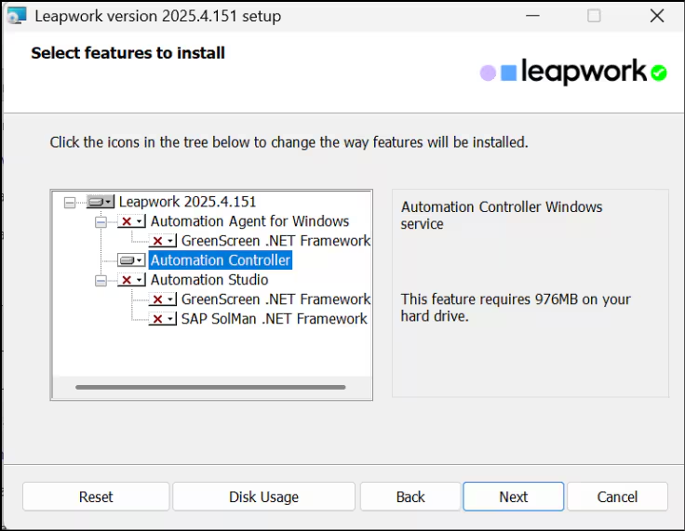Click the Next button
The width and height of the screenshot is (685, 531).
tap(513, 497)
